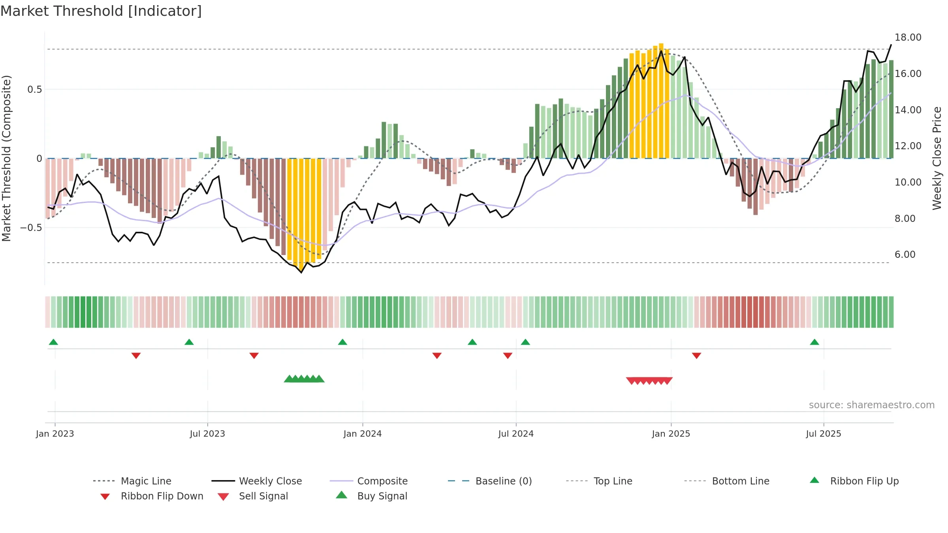Click the Jan 2024 axis label
The image size is (948, 533).
[363, 434]
